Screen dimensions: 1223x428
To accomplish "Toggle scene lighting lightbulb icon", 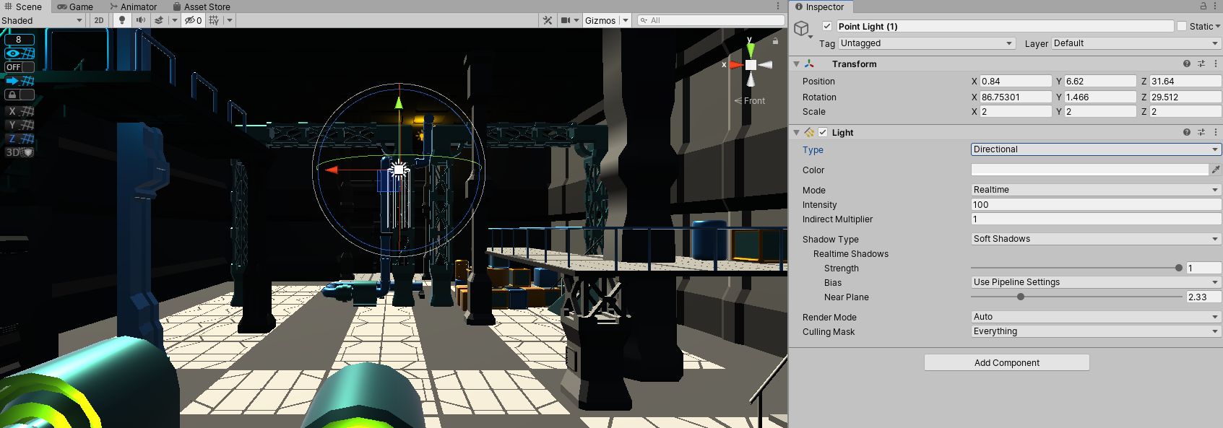I will point(122,20).
